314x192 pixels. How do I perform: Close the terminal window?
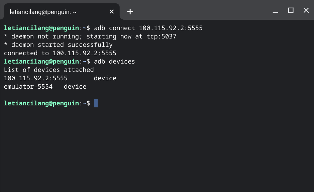coord(306,10)
